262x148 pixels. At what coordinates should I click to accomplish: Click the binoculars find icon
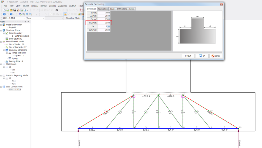coord(57,10)
